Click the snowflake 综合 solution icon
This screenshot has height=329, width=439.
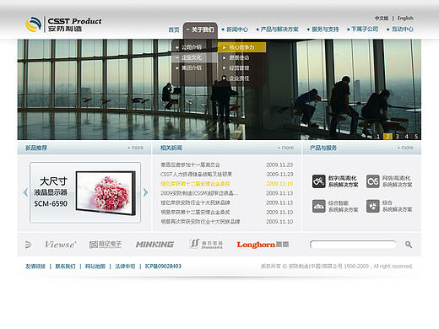tap(373, 206)
